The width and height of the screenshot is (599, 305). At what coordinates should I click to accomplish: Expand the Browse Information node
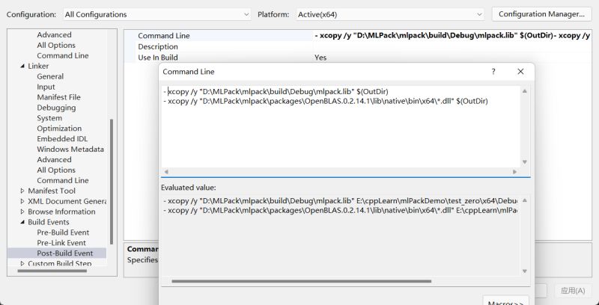point(22,212)
